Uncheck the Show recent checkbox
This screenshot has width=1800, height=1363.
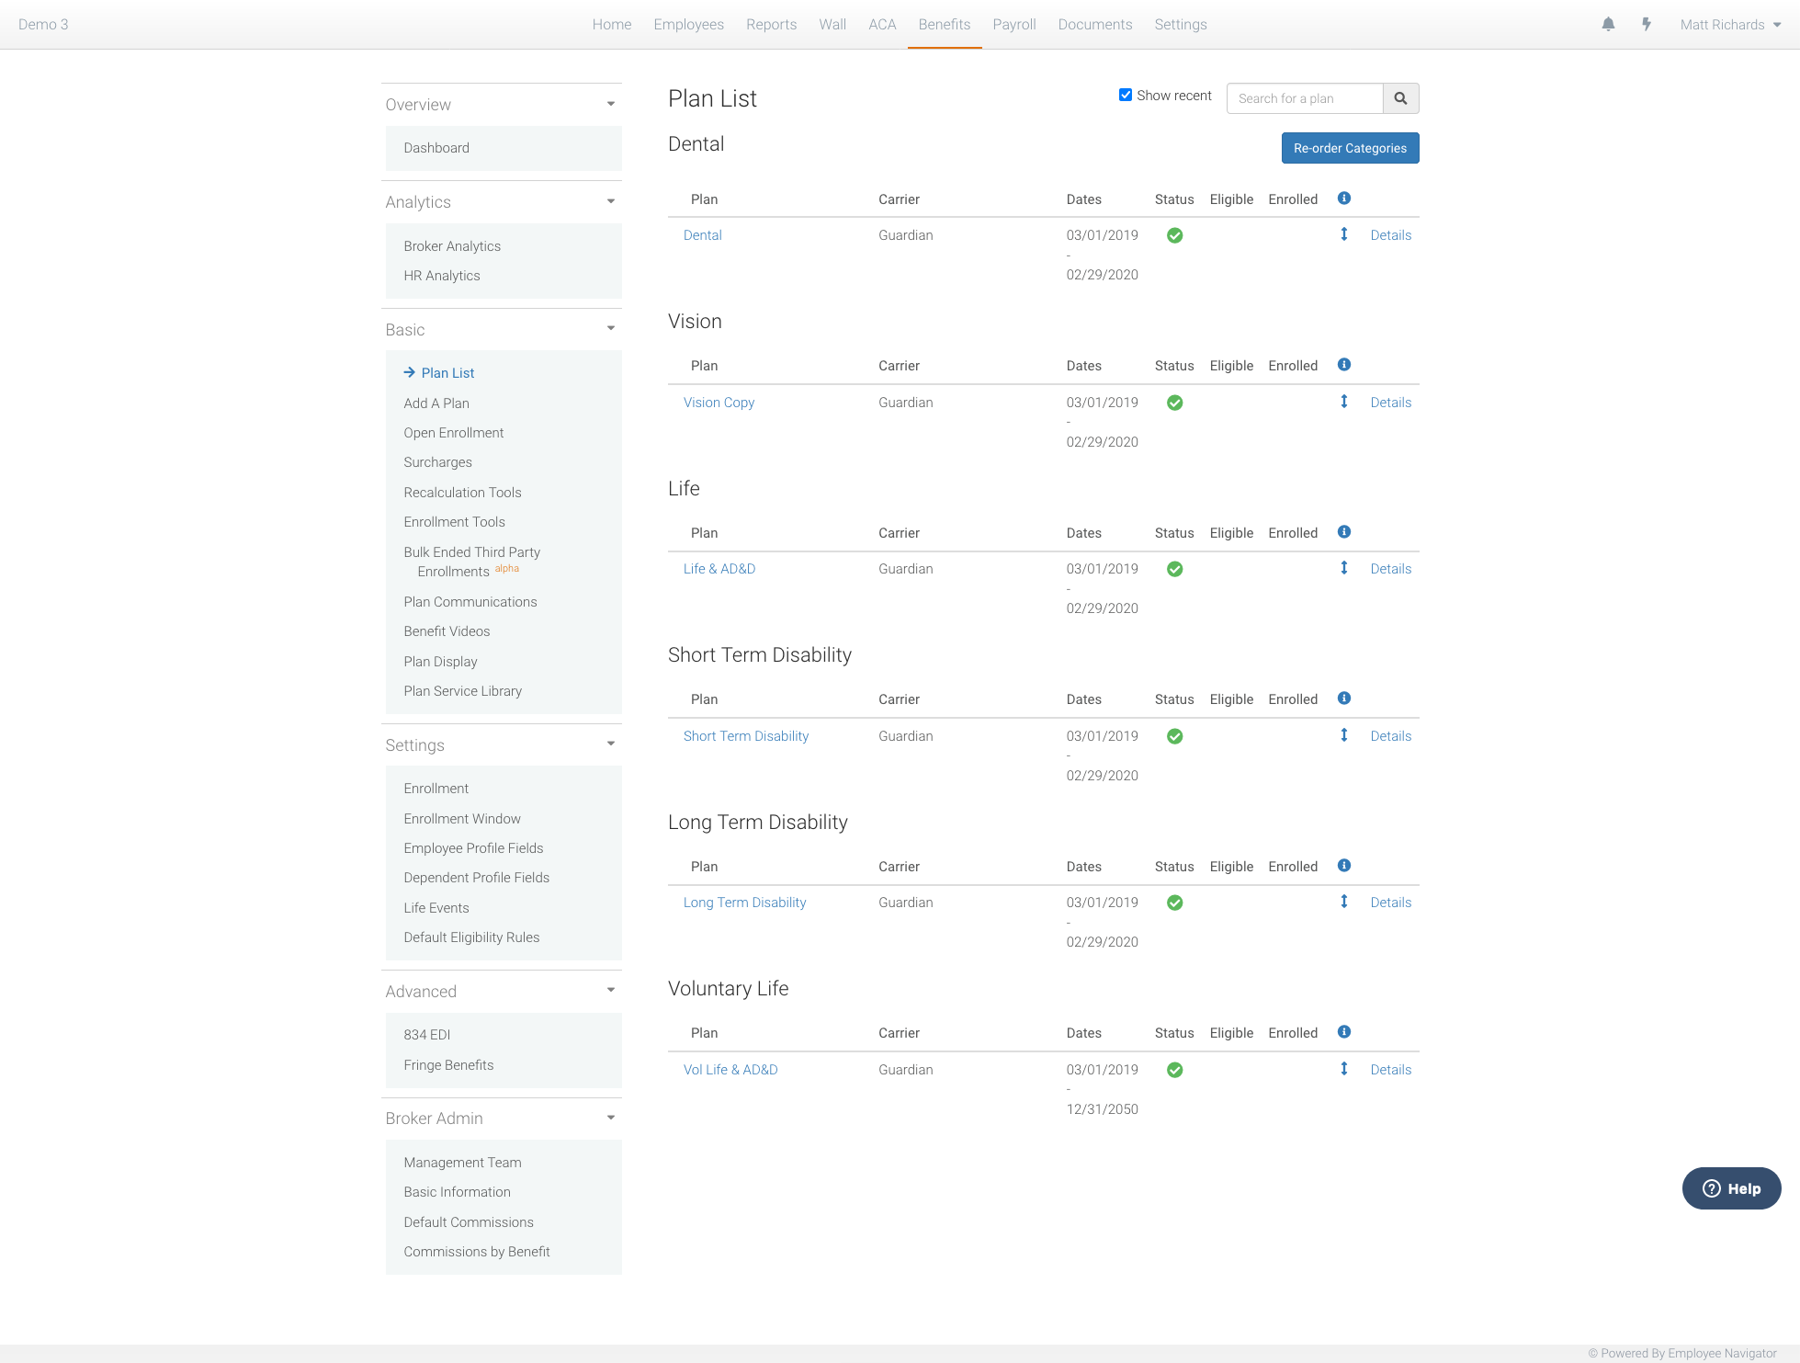[x=1125, y=94]
